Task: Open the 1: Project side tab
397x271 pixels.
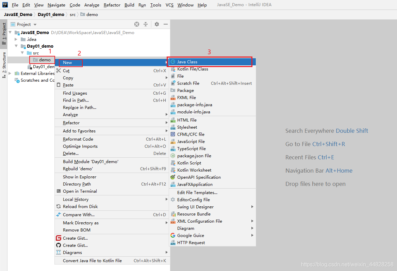Action: (4, 33)
